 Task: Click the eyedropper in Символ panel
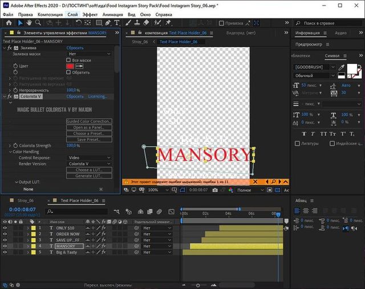342,67
